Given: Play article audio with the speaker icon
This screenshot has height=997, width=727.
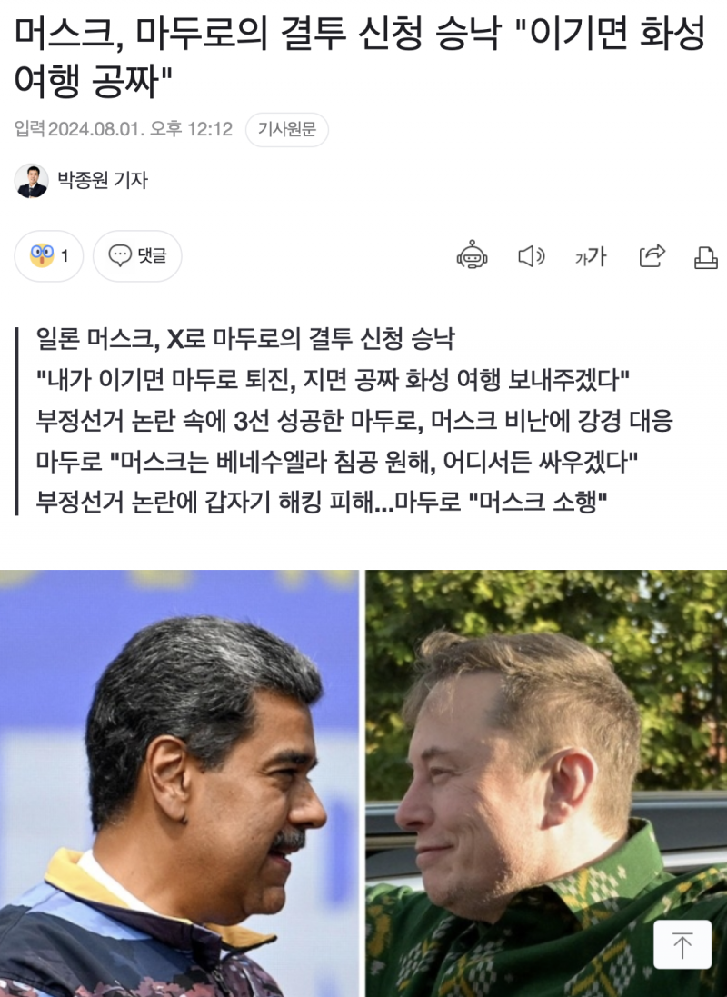Looking at the screenshot, I should coord(531,256).
